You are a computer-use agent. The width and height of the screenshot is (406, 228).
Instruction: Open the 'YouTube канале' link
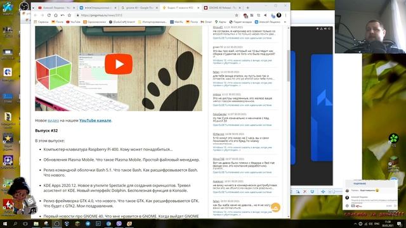(x=95, y=120)
